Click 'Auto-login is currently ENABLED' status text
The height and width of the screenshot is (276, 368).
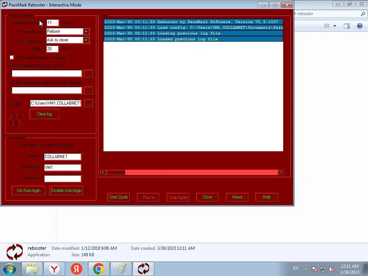click(46, 145)
